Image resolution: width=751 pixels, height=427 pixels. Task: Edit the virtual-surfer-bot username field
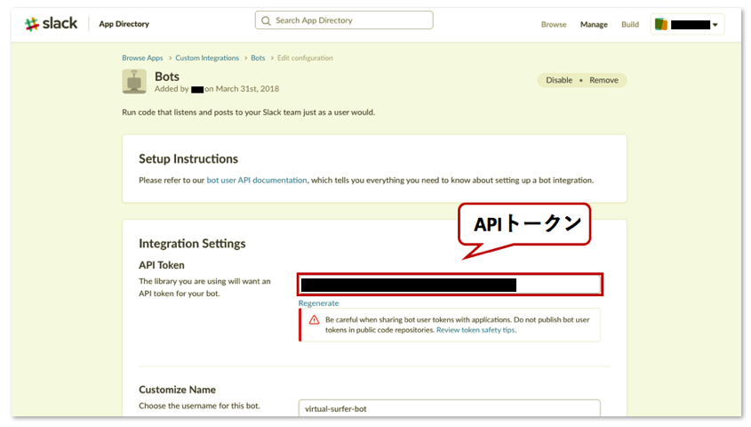[x=449, y=408]
